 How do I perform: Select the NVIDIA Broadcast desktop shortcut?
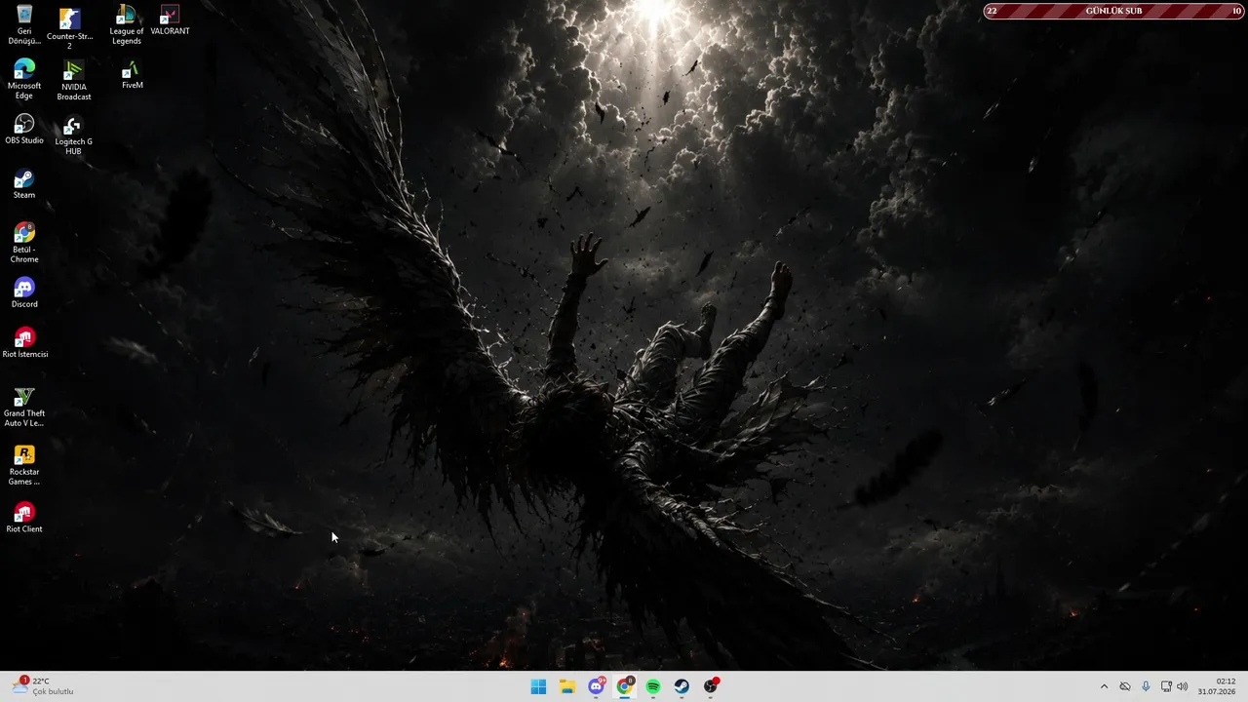coord(73,81)
